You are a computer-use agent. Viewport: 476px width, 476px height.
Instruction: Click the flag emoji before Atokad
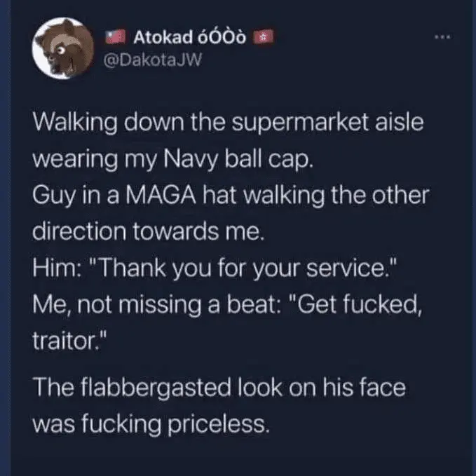click(x=115, y=36)
